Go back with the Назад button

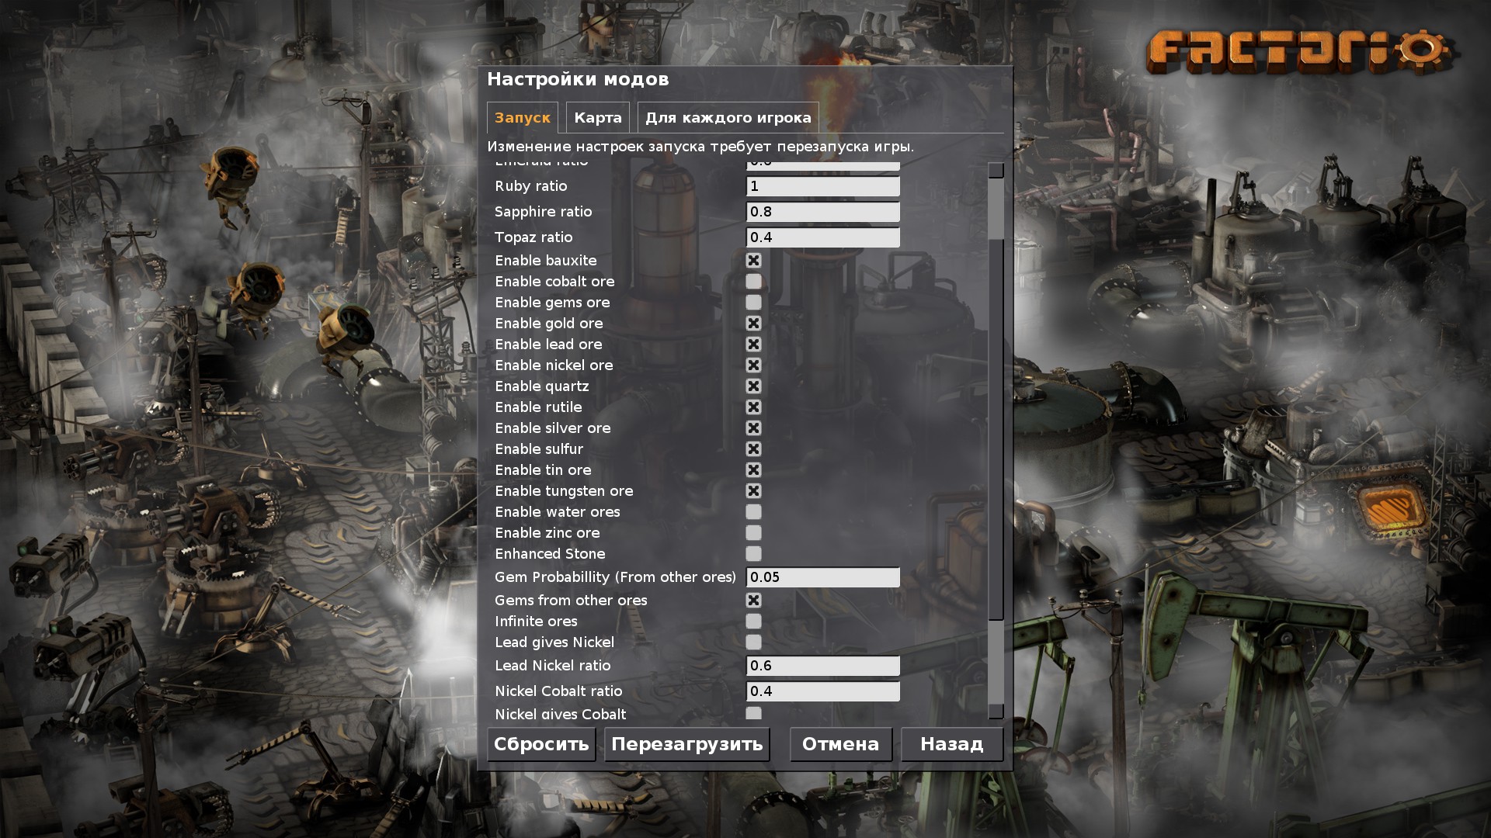coord(951,744)
